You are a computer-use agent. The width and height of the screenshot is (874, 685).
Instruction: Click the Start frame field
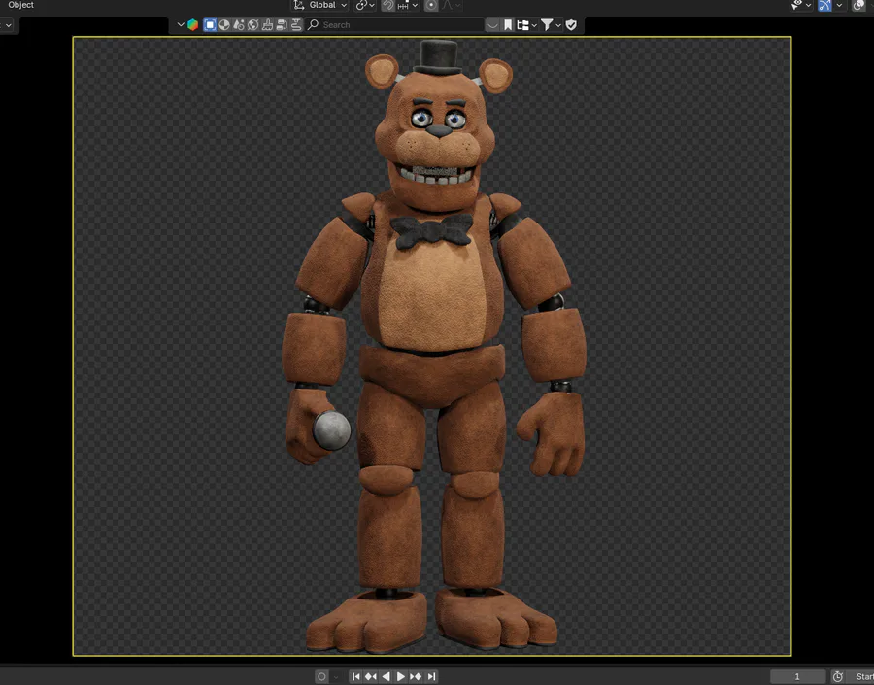coord(860,676)
